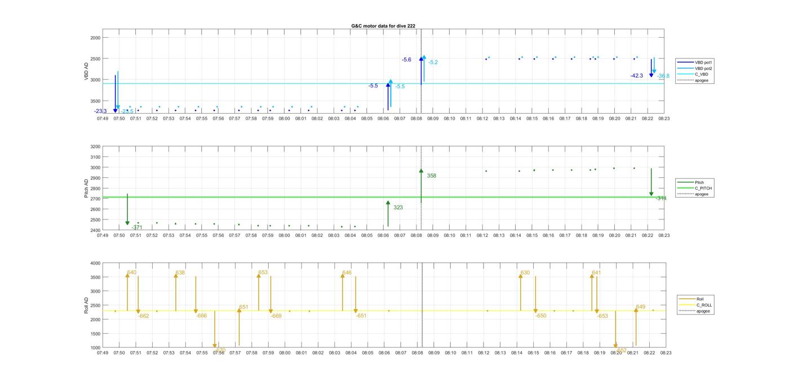Click the '640' roll data label
The height and width of the screenshot is (390, 789).
pos(132,272)
